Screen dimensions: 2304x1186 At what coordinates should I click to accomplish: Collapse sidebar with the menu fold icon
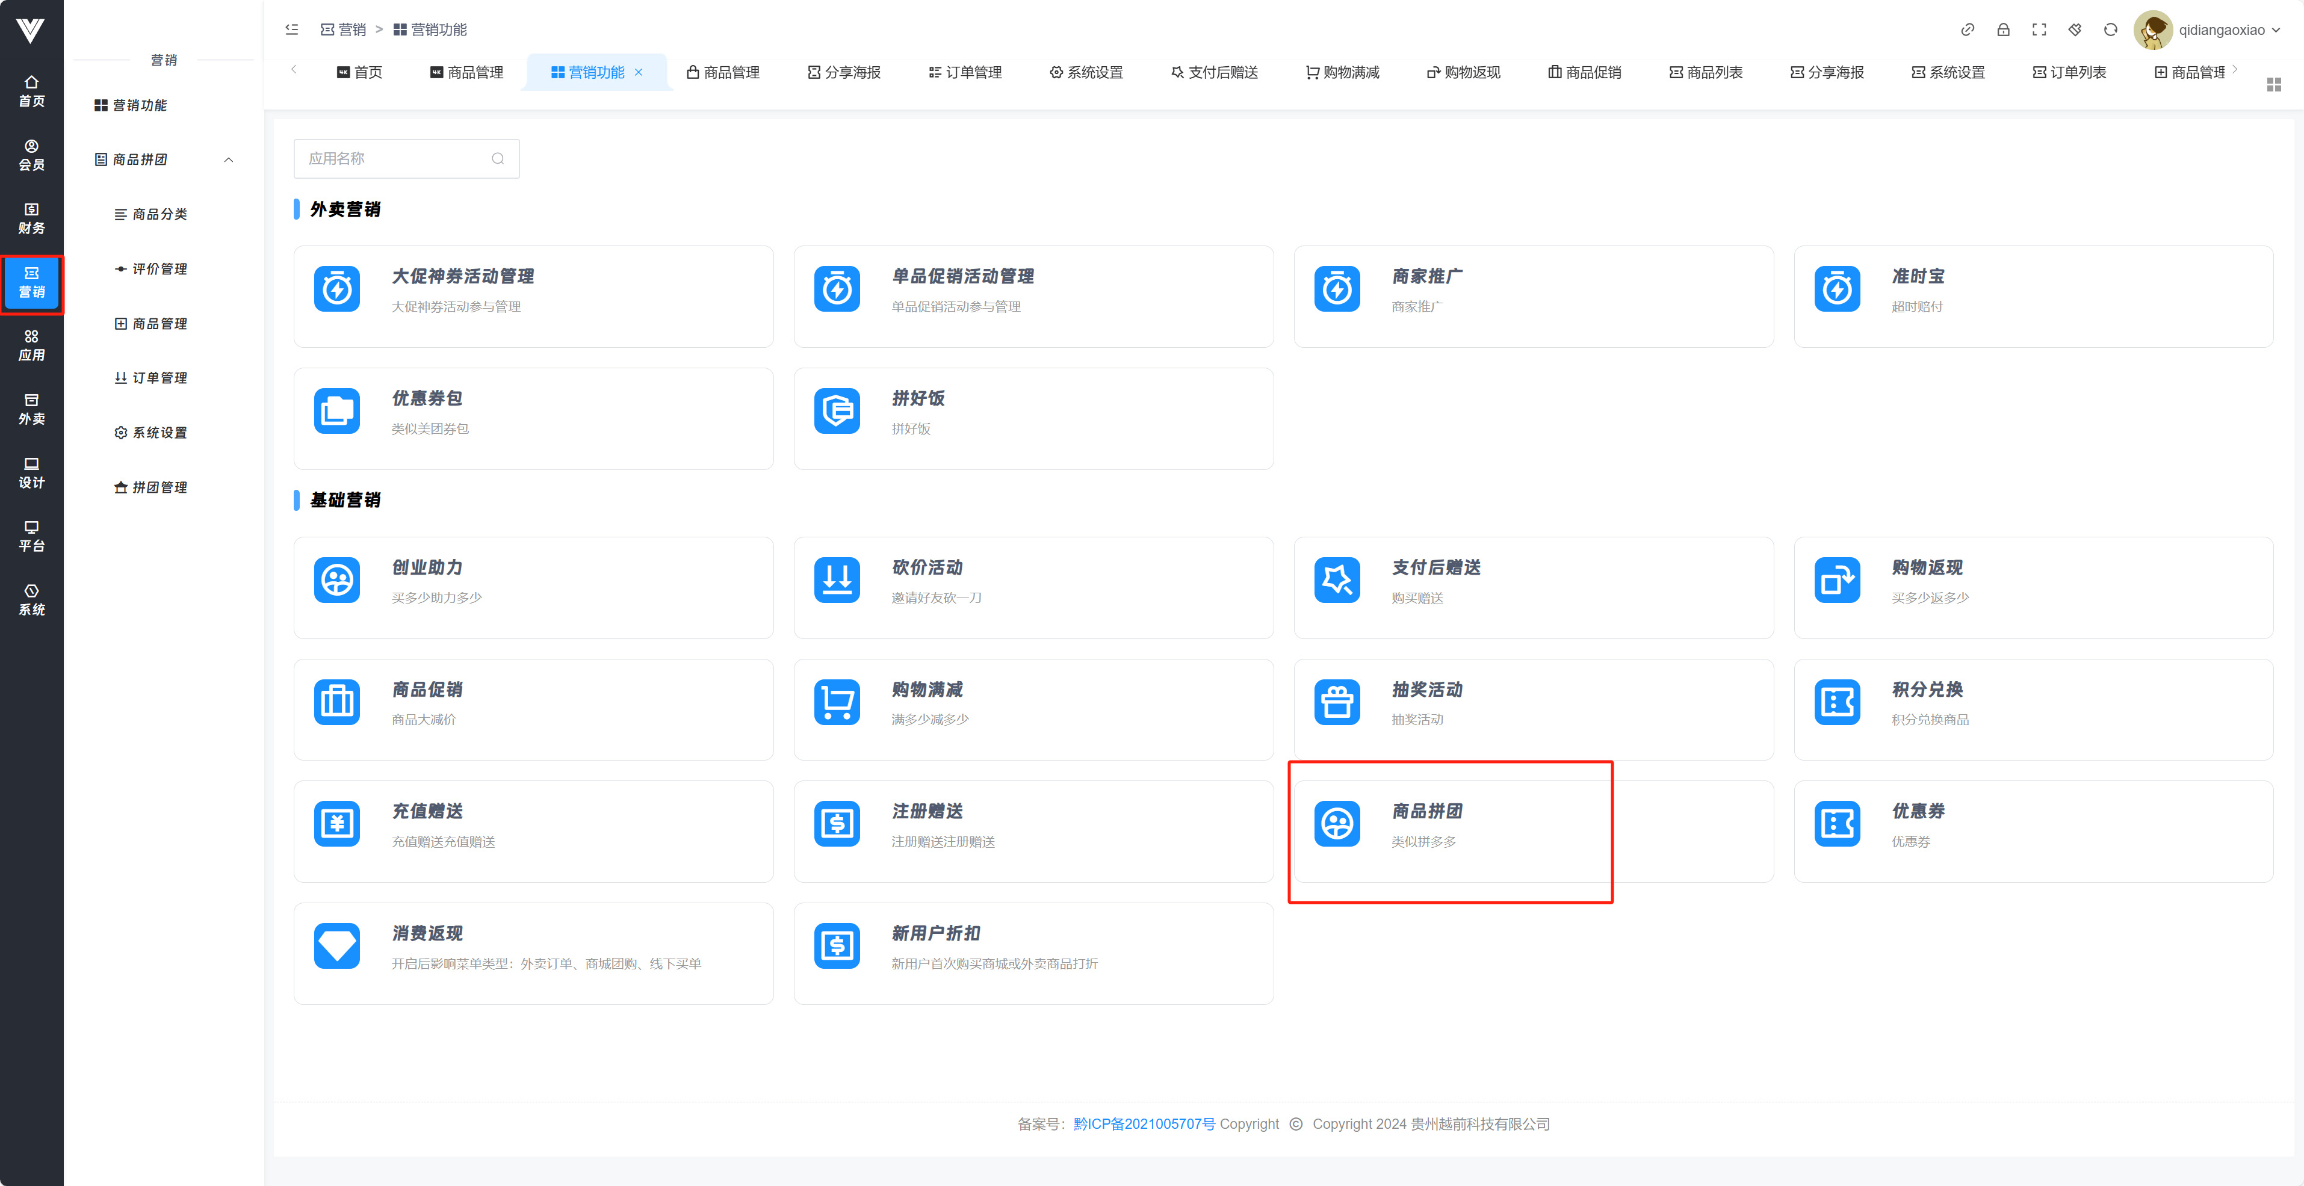click(x=291, y=29)
